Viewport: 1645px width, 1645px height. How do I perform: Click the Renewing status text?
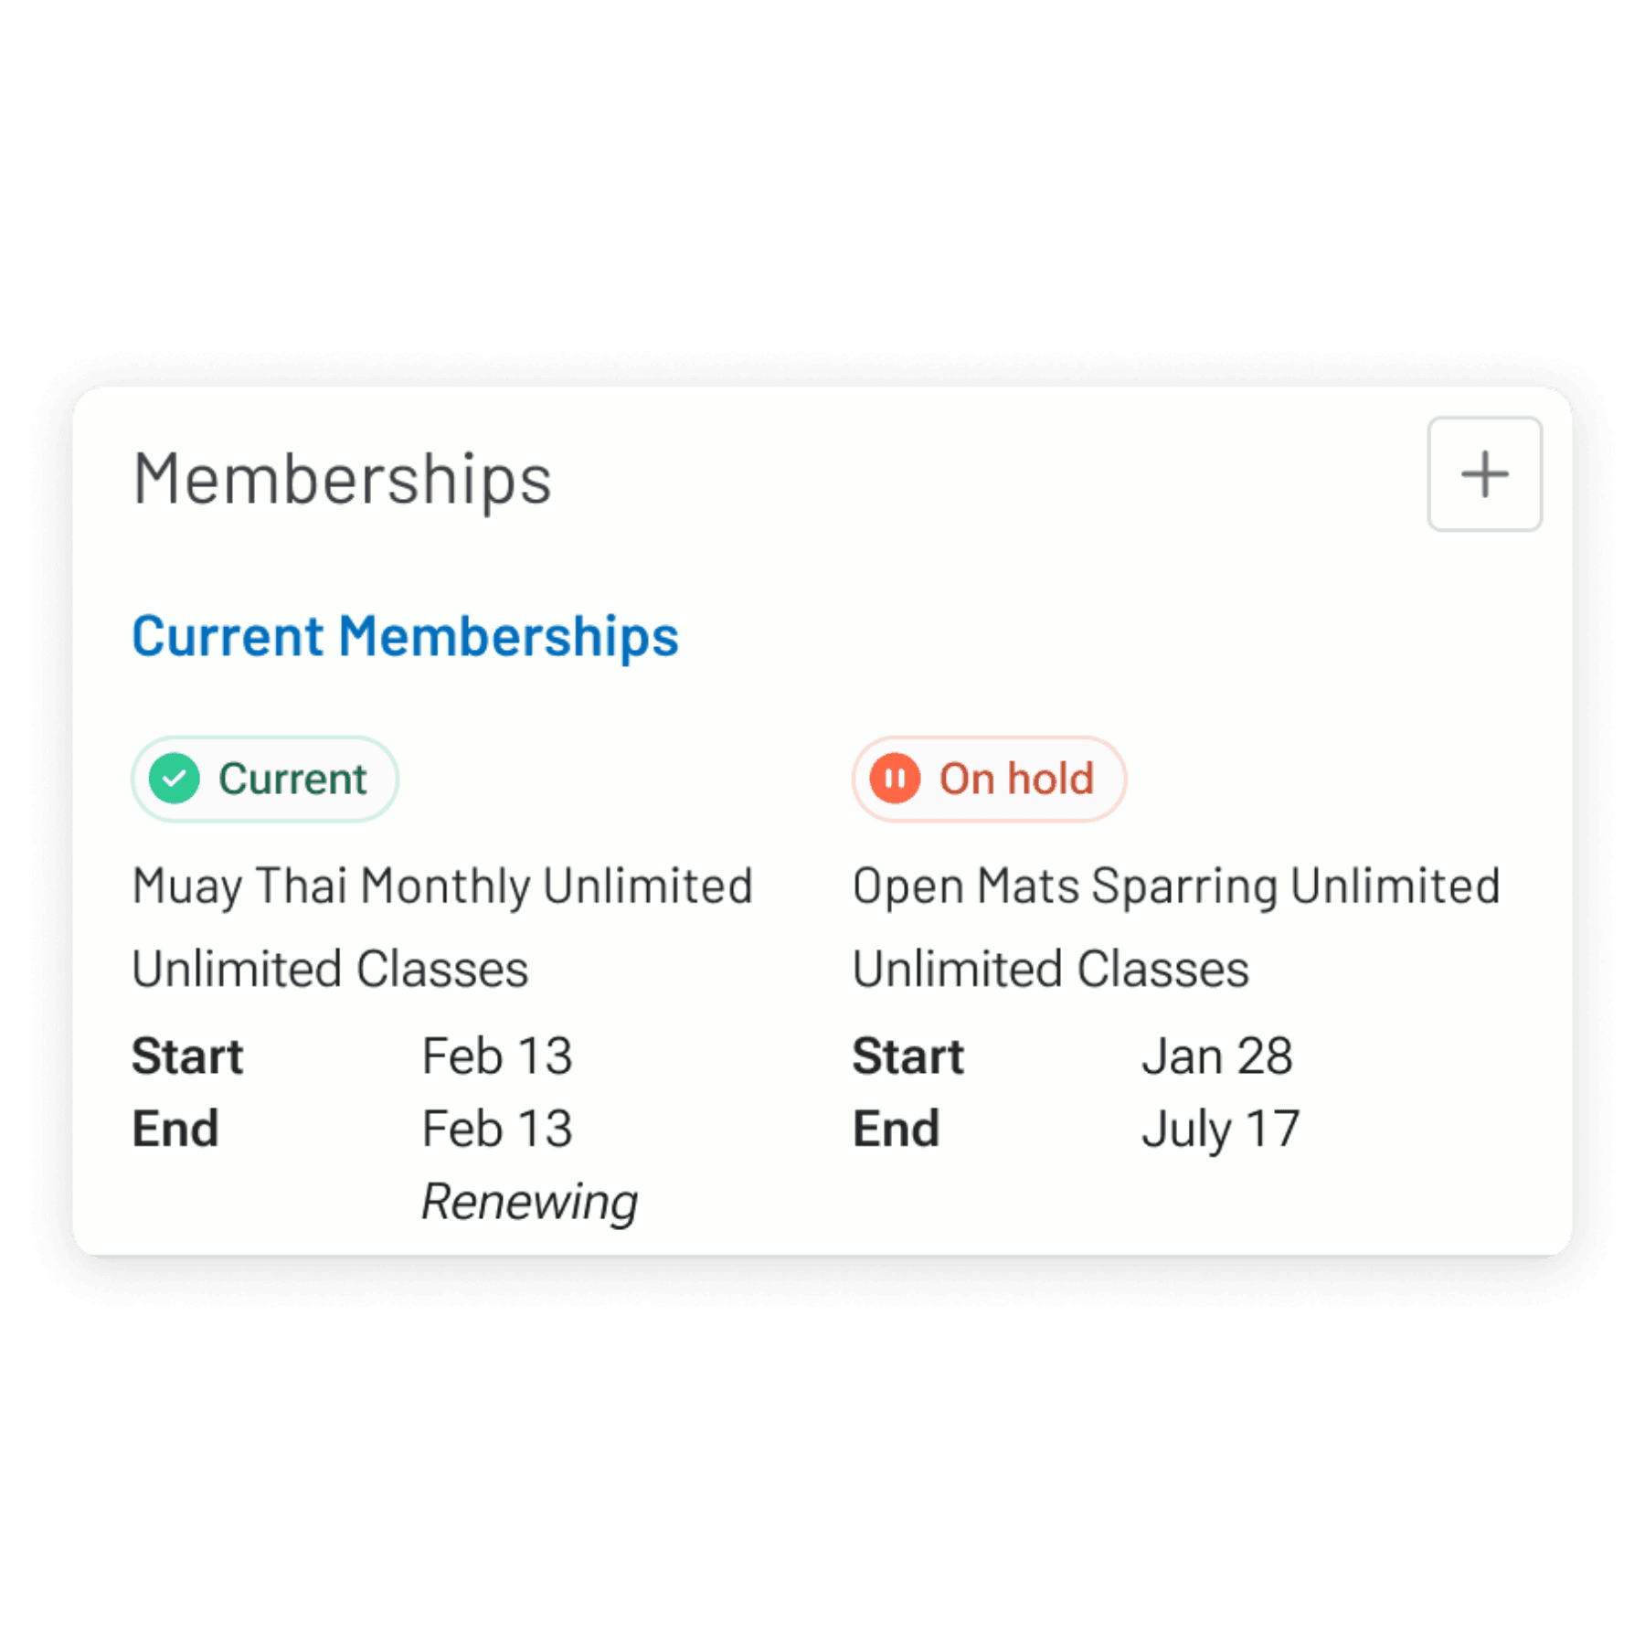pyautogui.click(x=529, y=1201)
